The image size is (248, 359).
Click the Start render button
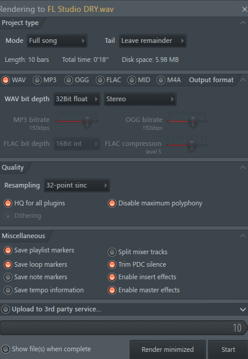[228, 349]
